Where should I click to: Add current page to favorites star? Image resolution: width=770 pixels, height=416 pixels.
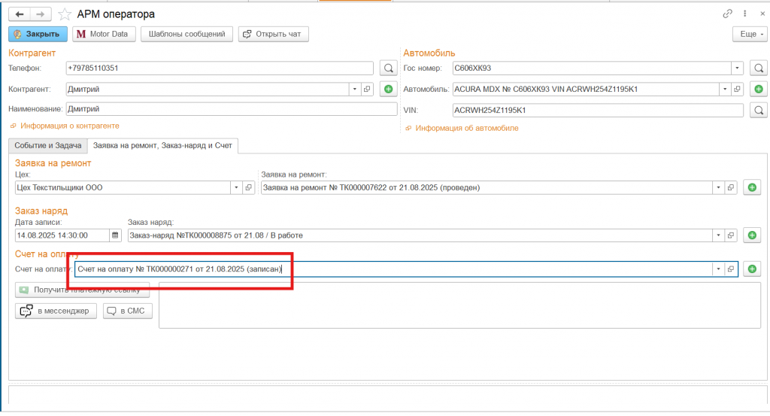click(65, 14)
